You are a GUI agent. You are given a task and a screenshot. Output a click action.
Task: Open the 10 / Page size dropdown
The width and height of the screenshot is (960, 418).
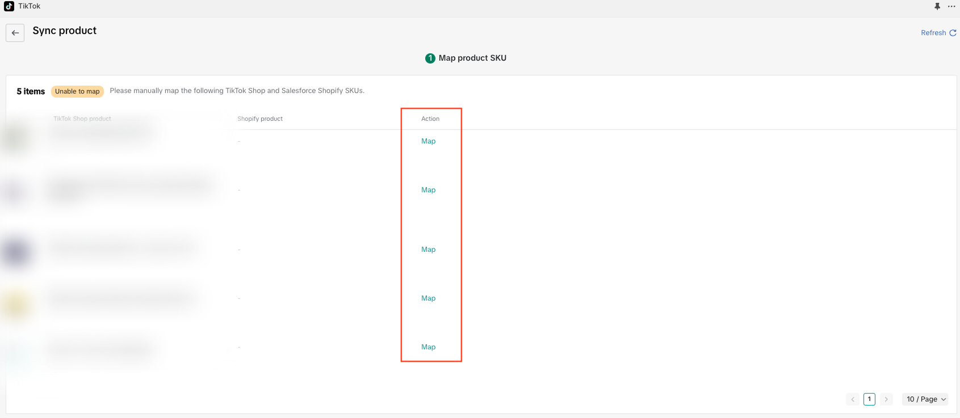[926, 399]
